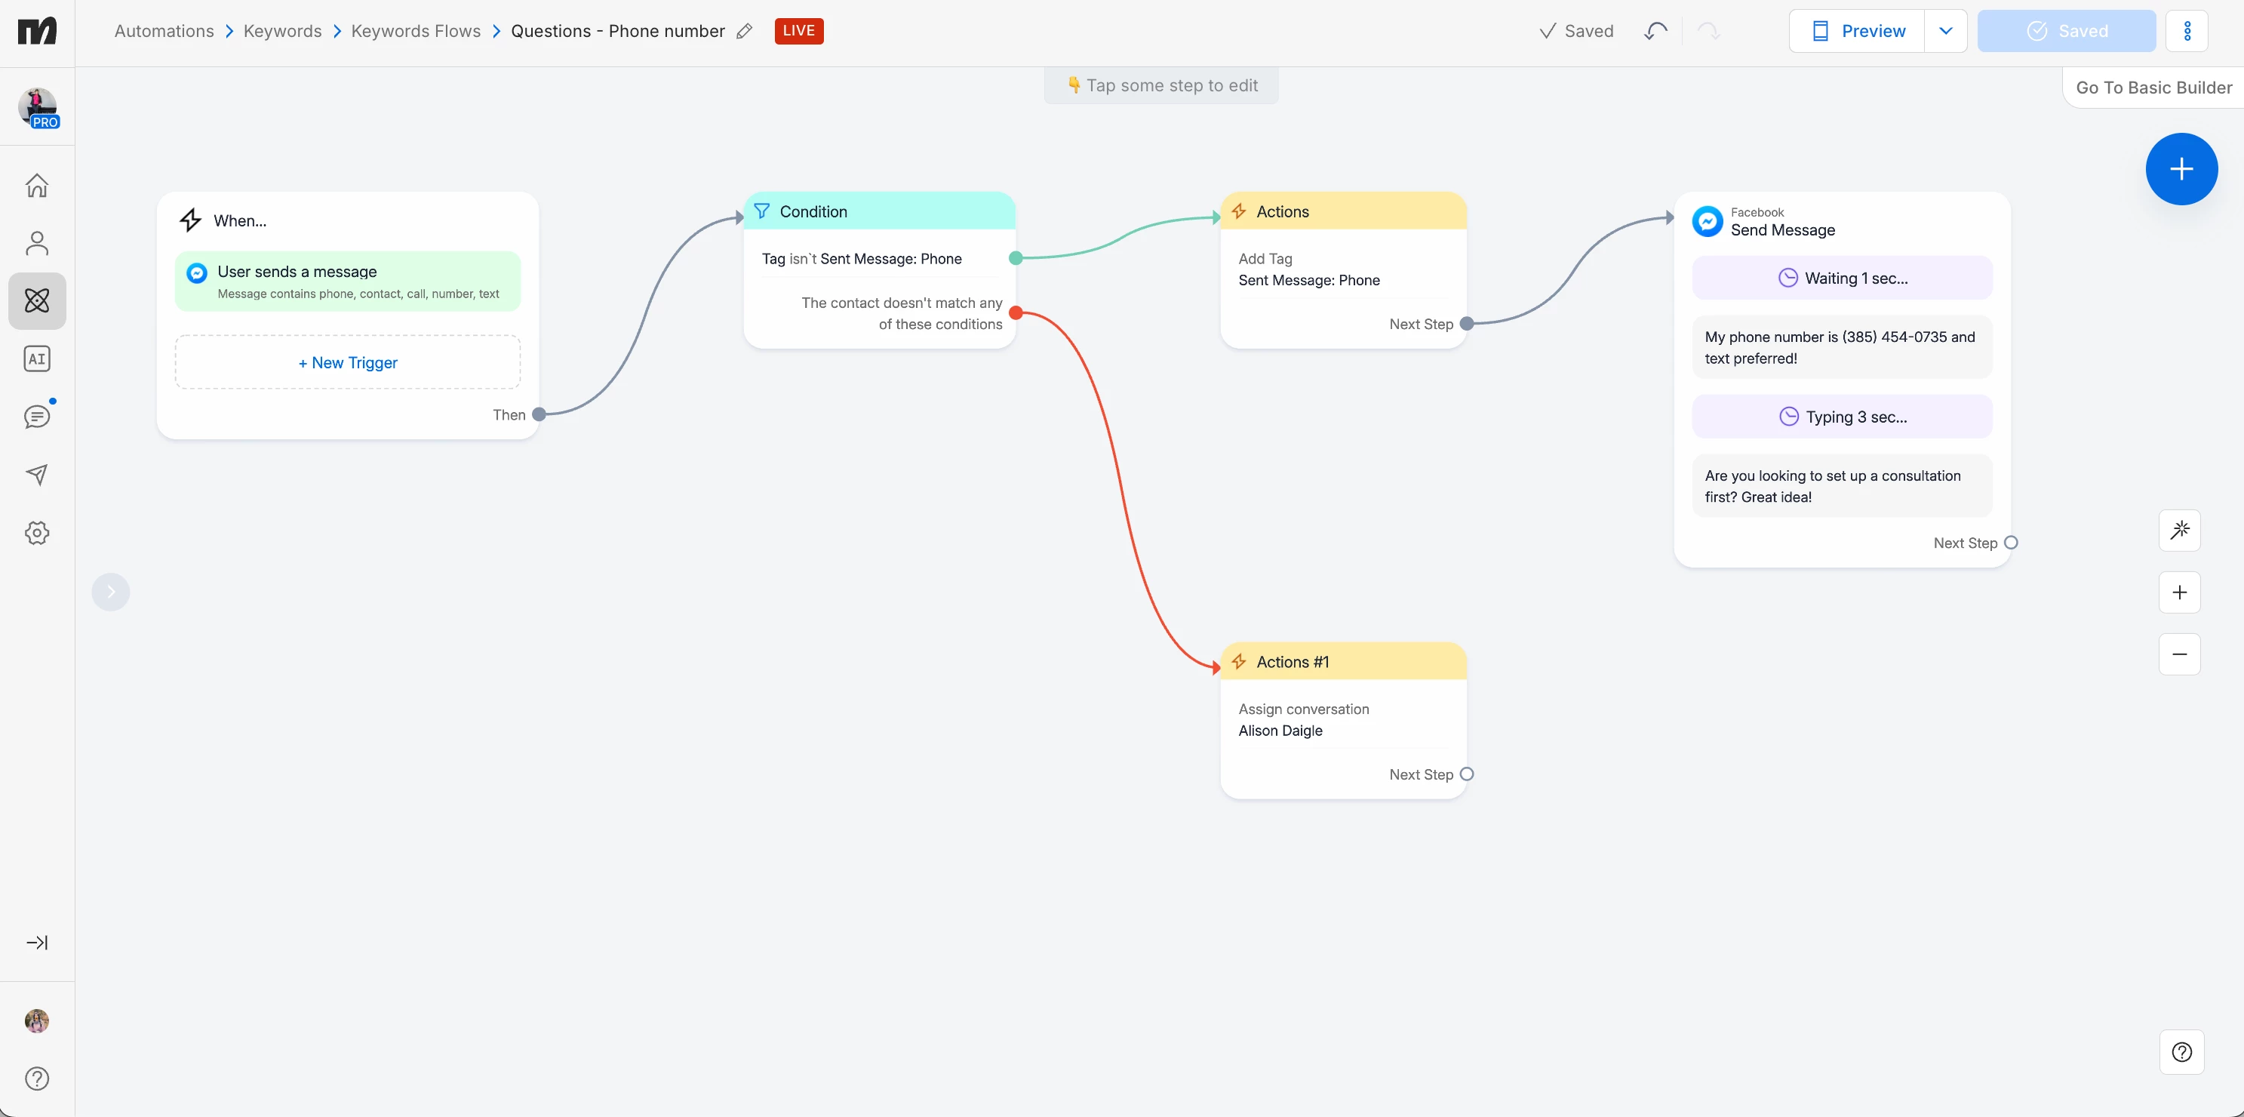Open the AI section icon

pyautogui.click(x=36, y=359)
